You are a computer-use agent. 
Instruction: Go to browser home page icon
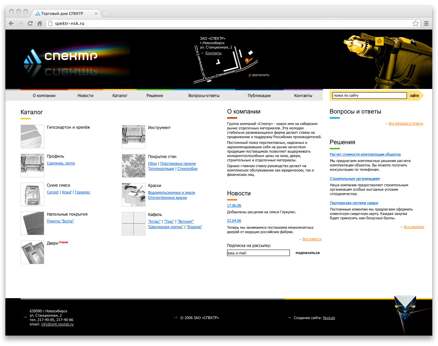tap(39, 23)
